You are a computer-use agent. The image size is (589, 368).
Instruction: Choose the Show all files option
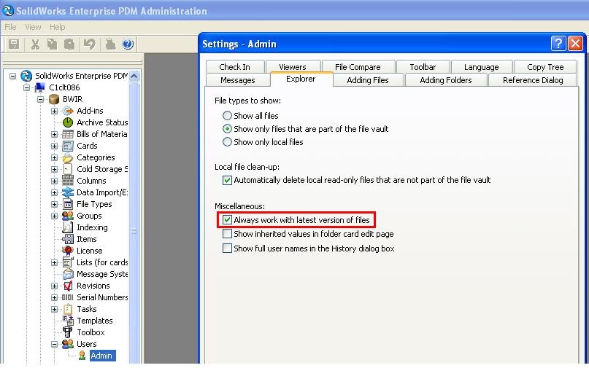tap(227, 116)
